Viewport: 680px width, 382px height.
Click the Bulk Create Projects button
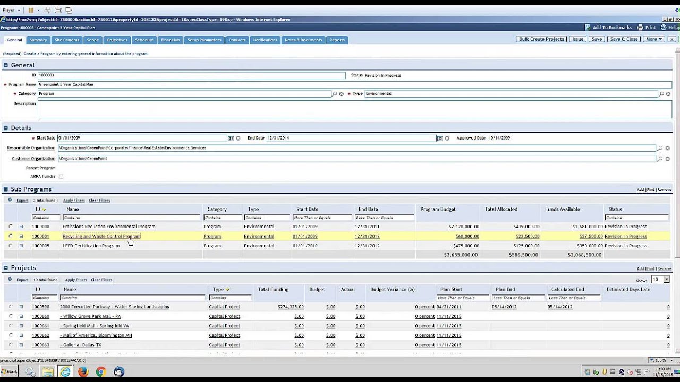(541, 39)
